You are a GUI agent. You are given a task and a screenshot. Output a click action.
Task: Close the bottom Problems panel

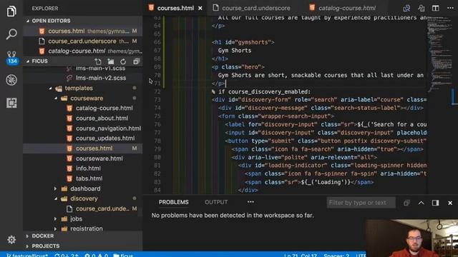[450, 203]
